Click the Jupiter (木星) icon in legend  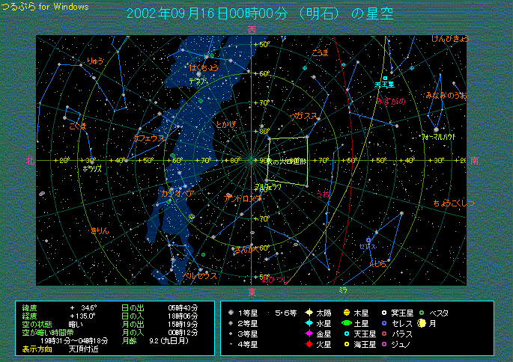(x=347, y=313)
